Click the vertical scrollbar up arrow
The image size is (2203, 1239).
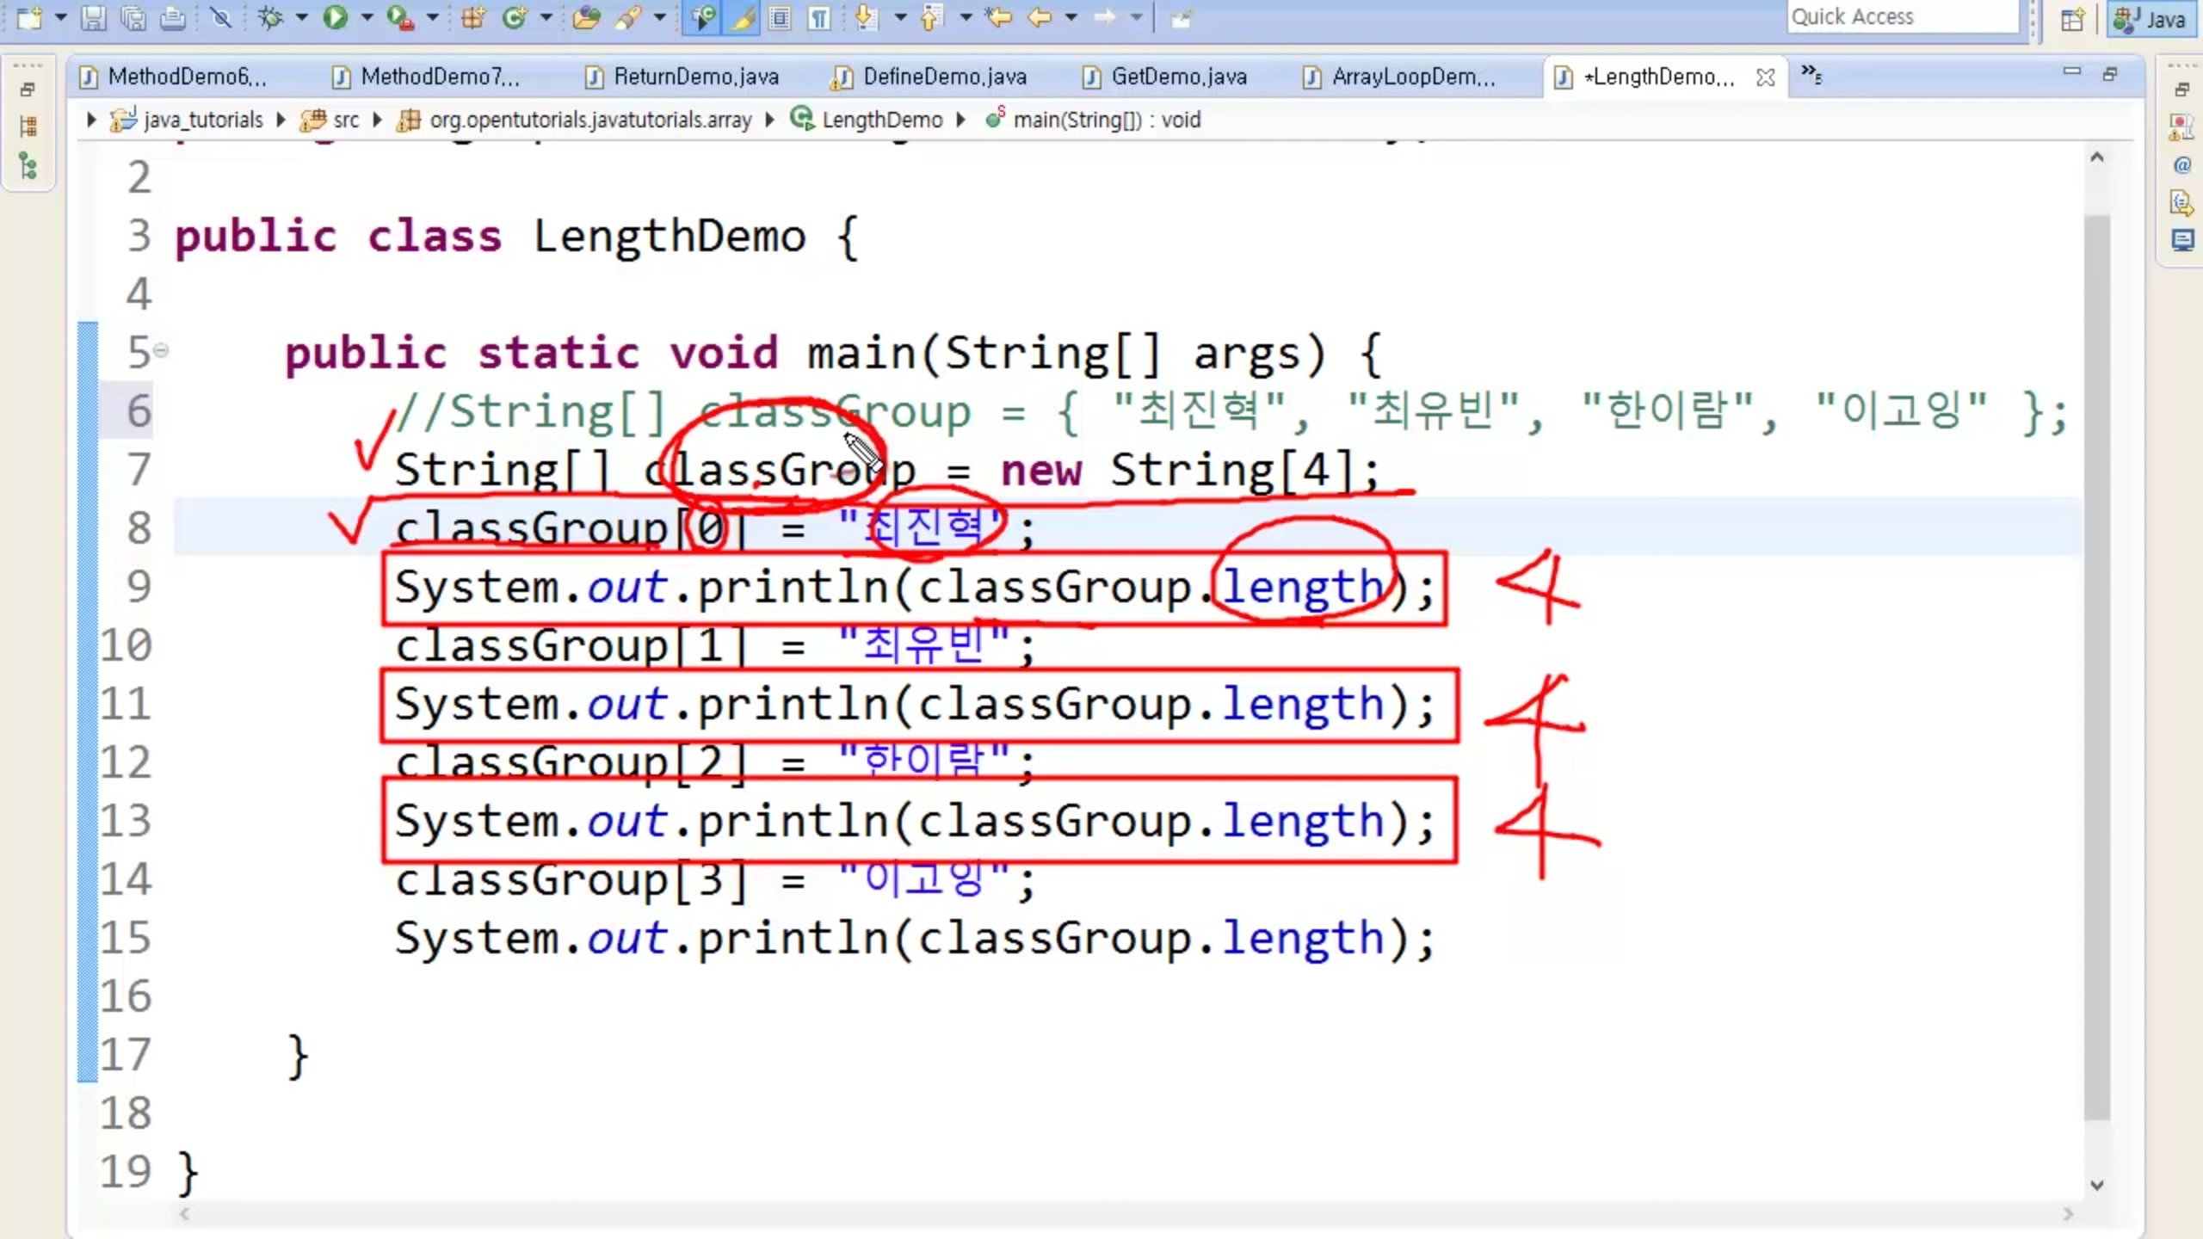2097,157
